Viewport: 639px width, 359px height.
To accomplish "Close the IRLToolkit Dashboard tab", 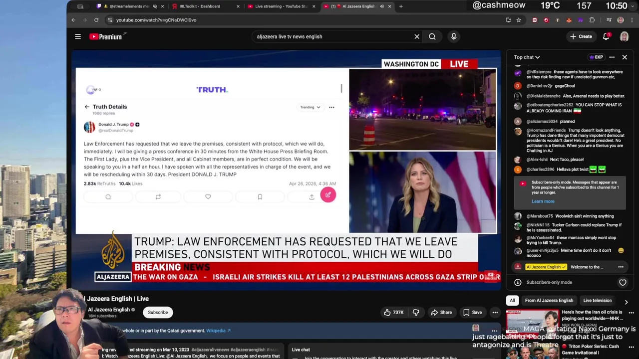I will [x=238, y=6].
